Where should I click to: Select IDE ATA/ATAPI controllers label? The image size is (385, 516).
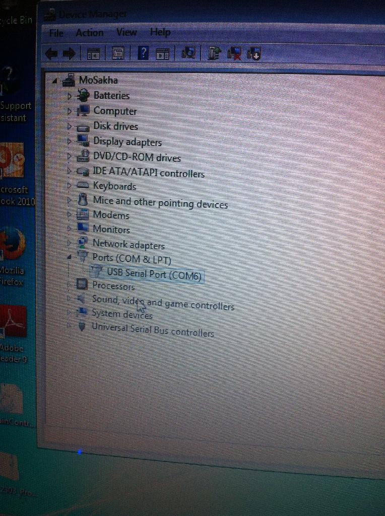(149, 171)
